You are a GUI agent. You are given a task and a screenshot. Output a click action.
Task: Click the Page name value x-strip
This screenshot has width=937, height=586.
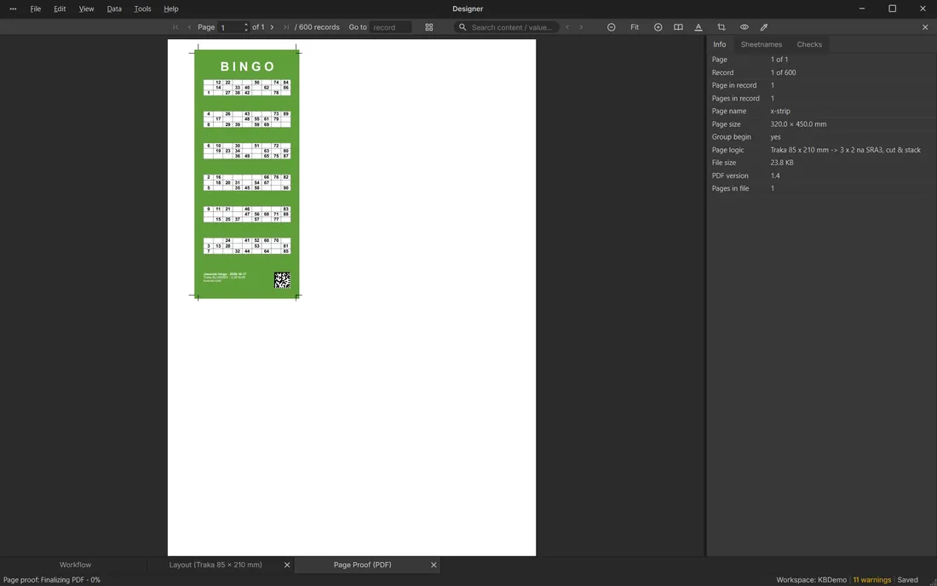coord(780,111)
